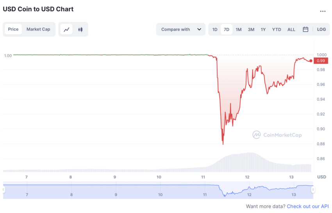This screenshot has height=213, width=332.
Task: Grab the right range selector handle
Action: 313,190
